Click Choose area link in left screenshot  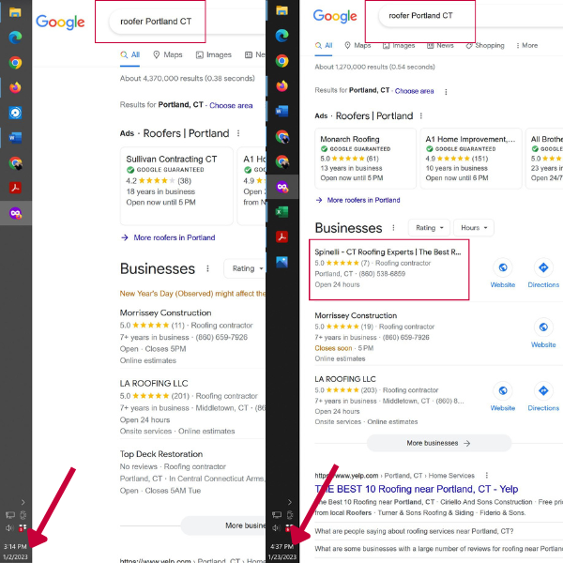[231, 105]
